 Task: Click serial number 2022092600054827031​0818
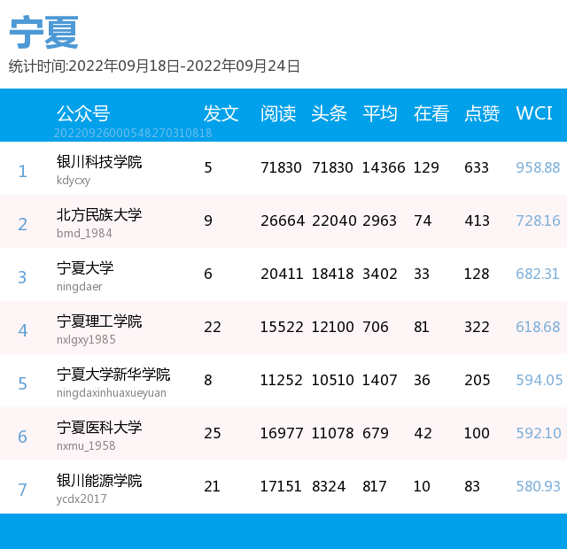(x=133, y=133)
